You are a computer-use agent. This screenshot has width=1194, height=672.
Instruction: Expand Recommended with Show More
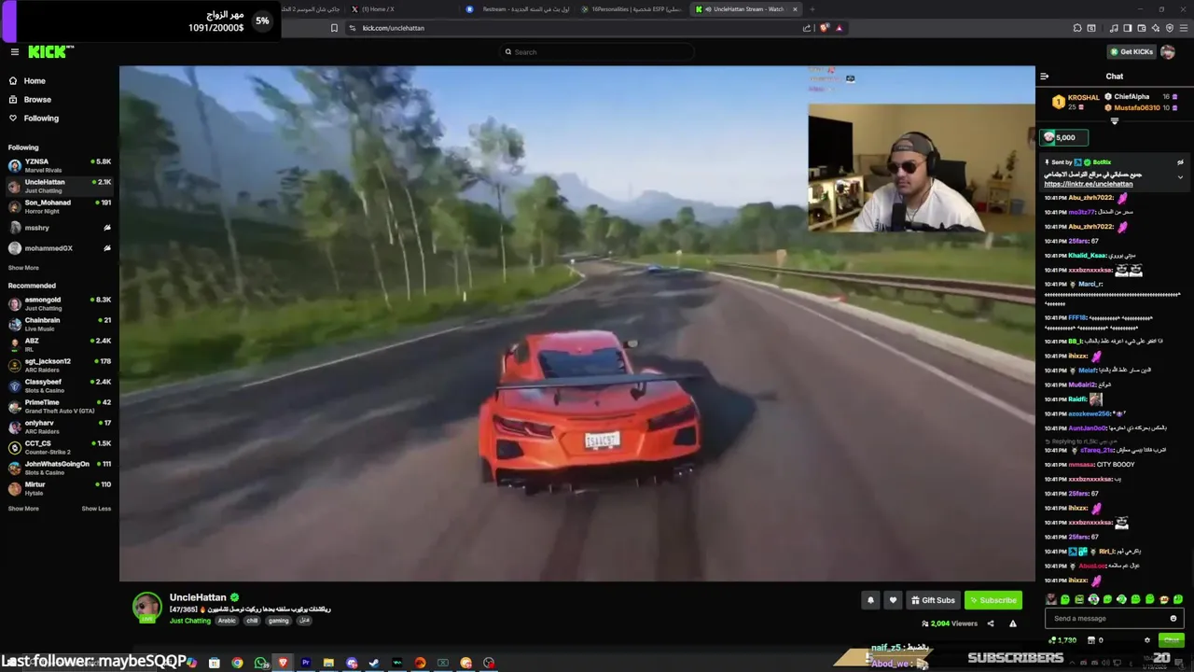(x=23, y=509)
